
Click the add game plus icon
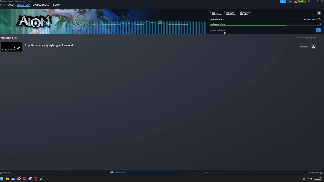(x=1, y=173)
